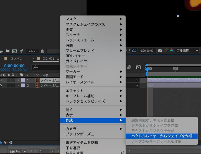Click the new folder icon in project panel
This screenshot has height=154, width=201.
point(7,51)
